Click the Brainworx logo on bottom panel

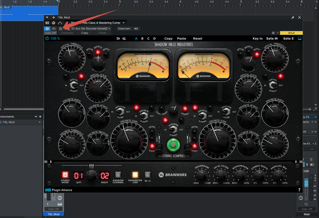tap(172, 175)
